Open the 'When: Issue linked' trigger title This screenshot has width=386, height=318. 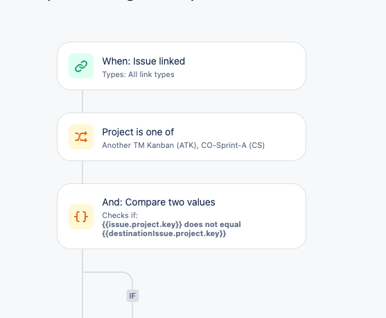[143, 61]
